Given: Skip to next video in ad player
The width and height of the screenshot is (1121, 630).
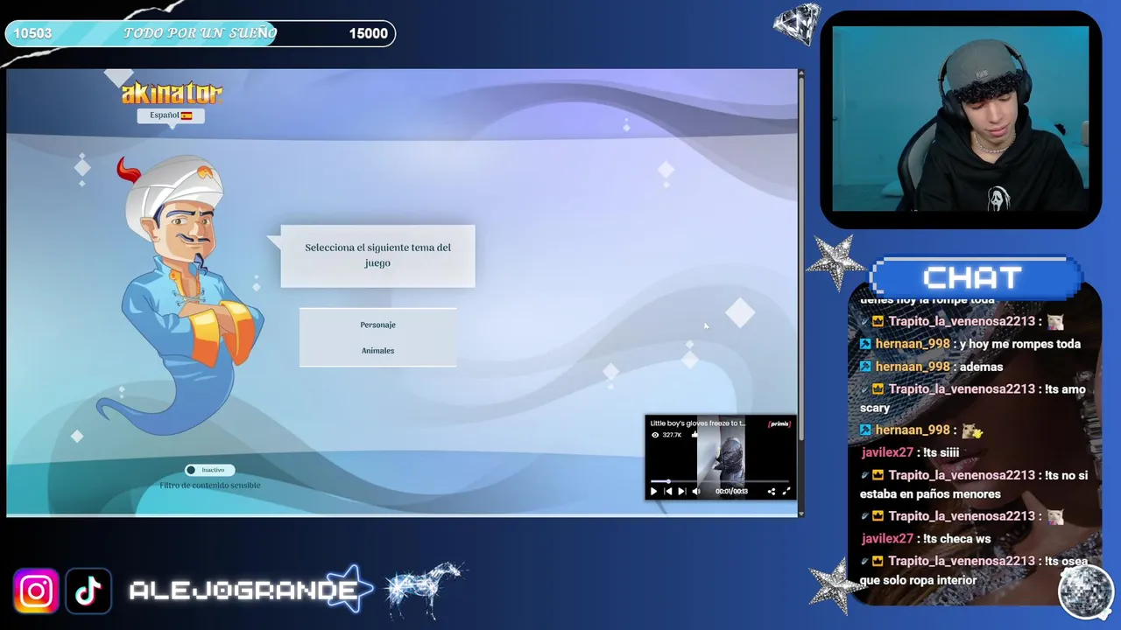Looking at the screenshot, I should [681, 491].
